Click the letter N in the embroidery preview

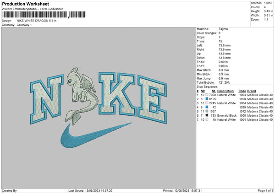46,99
